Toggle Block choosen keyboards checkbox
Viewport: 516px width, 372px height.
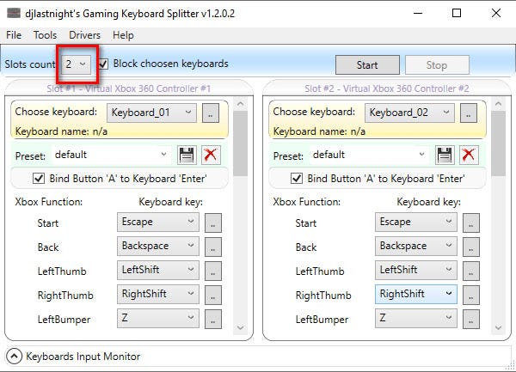point(103,64)
